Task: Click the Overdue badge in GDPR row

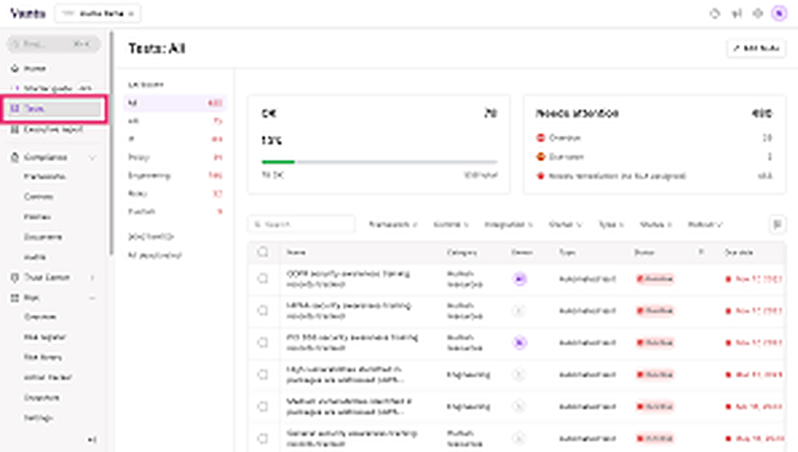Action: click(x=655, y=279)
